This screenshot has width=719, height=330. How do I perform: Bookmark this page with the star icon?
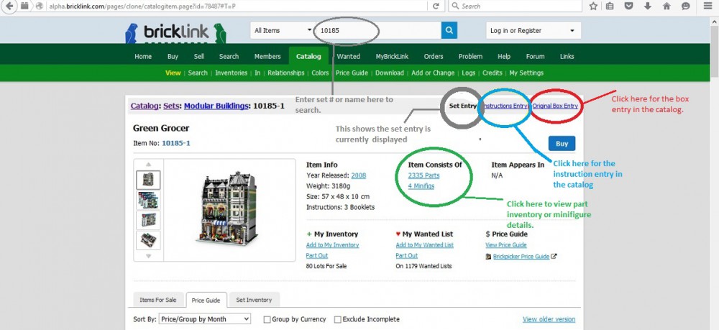[x=593, y=6]
